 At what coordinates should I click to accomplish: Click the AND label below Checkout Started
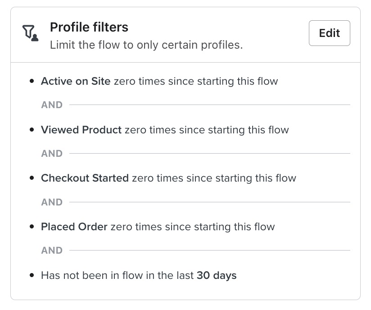52,202
